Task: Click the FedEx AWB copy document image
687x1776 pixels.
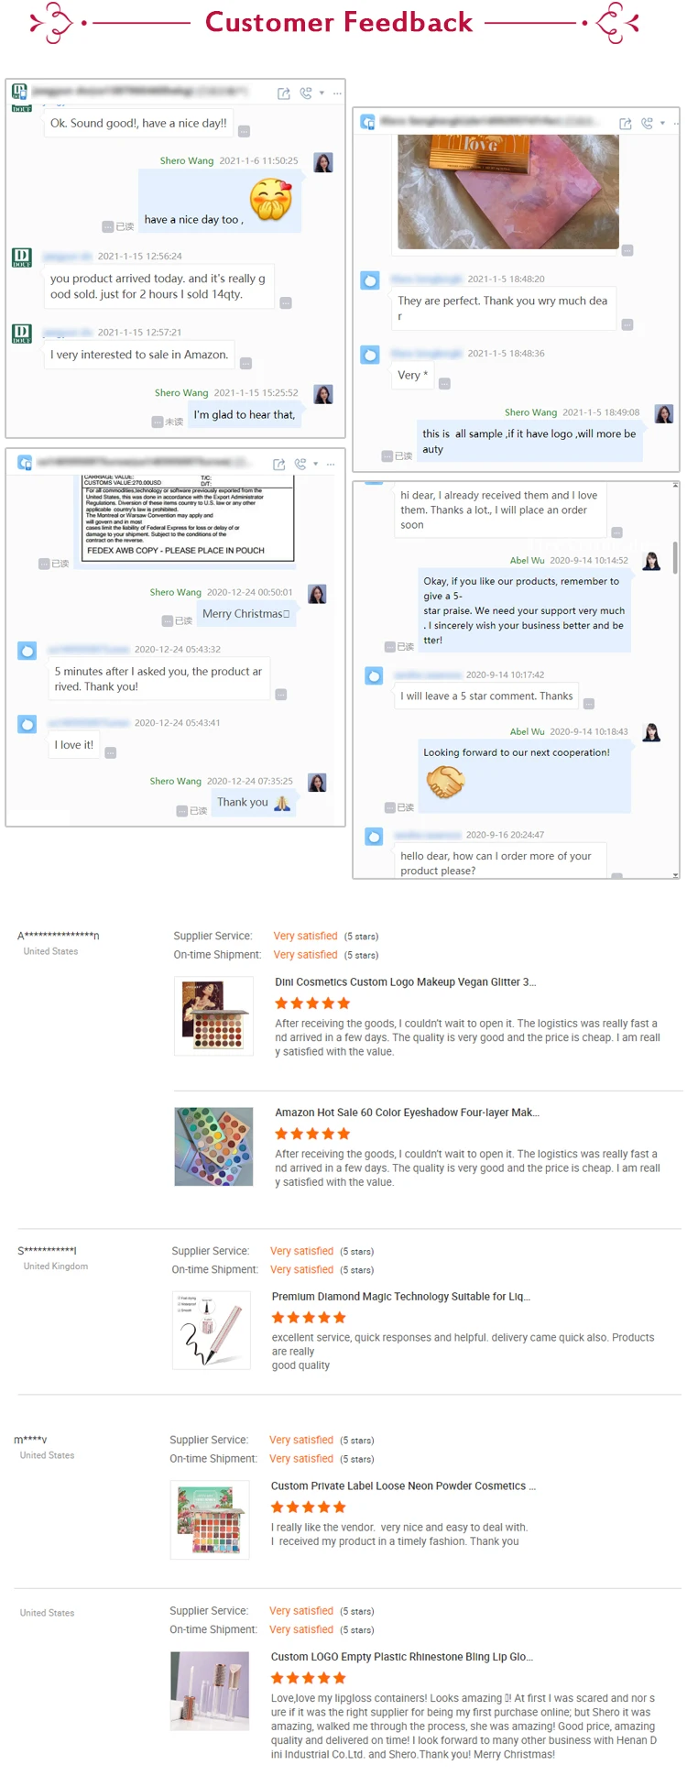Action: (x=189, y=516)
